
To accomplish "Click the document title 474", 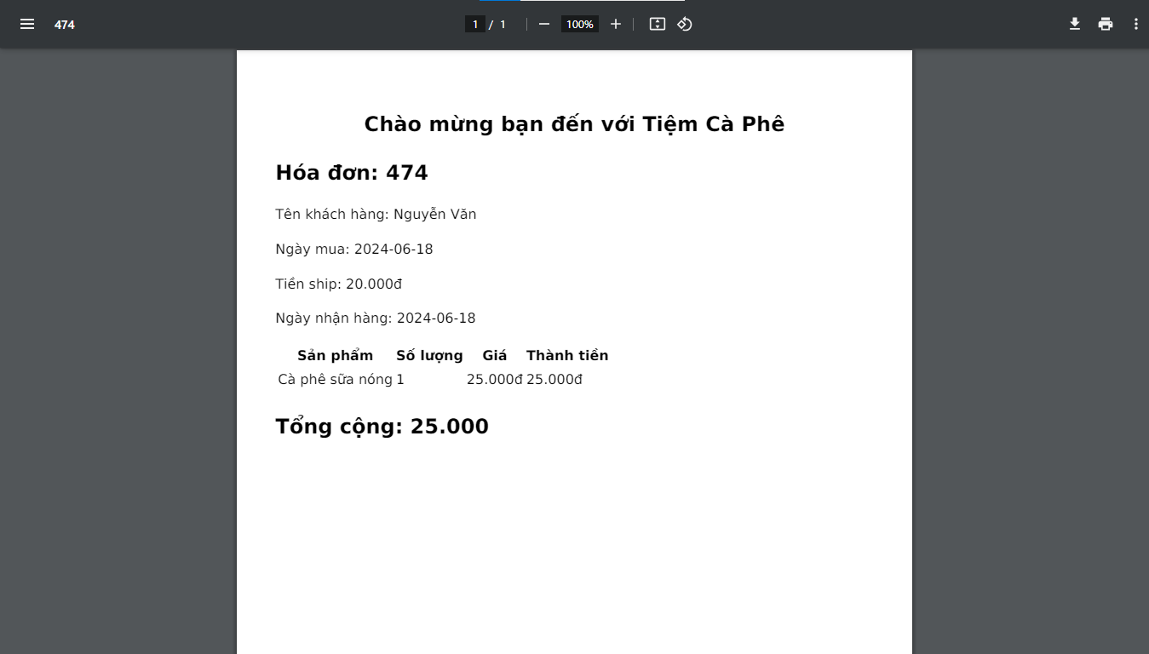I will click(x=65, y=25).
